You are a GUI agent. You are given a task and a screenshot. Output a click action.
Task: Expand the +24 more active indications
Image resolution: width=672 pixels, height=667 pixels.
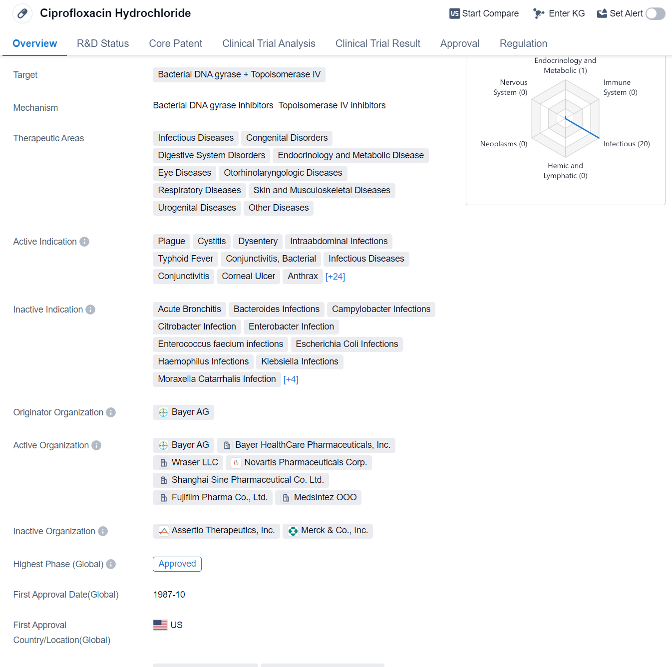335,277
